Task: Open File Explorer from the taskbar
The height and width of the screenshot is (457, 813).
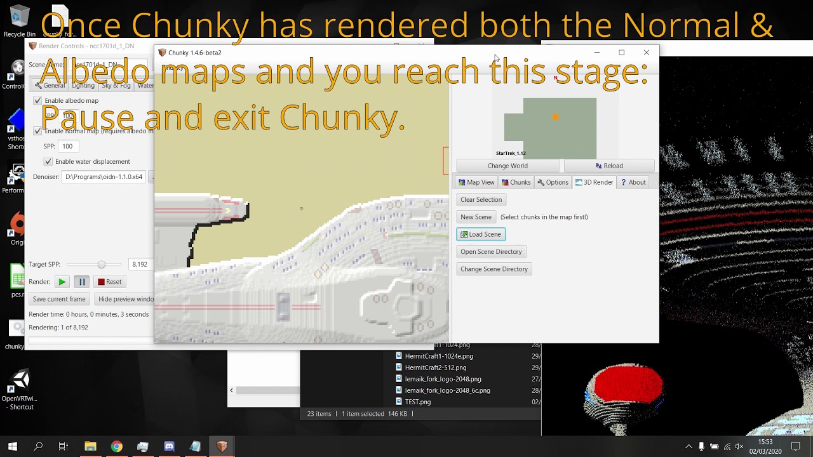Action: [x=90, y=447]
